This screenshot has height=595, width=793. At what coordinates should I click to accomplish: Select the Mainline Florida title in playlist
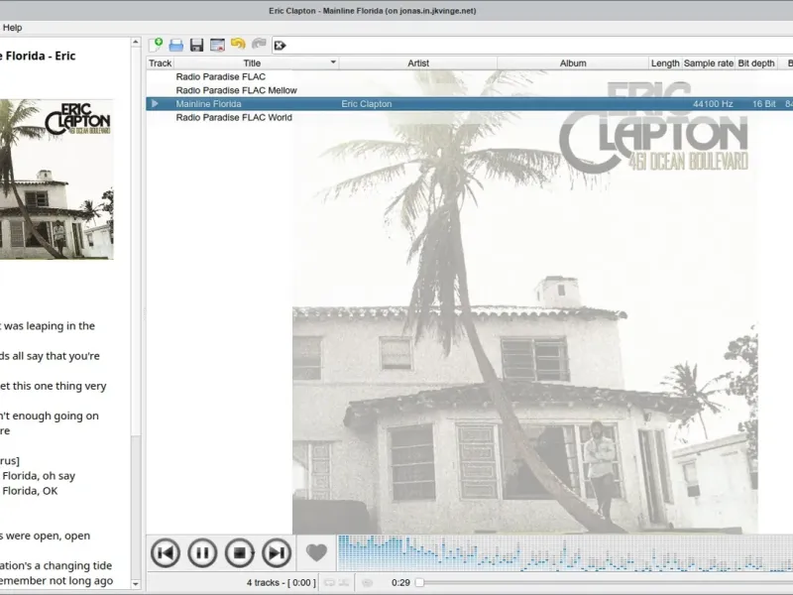click(x=208, y=104)
